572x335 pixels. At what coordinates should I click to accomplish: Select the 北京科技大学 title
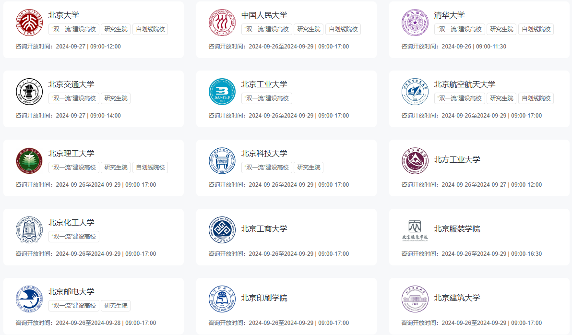(264, 153)
